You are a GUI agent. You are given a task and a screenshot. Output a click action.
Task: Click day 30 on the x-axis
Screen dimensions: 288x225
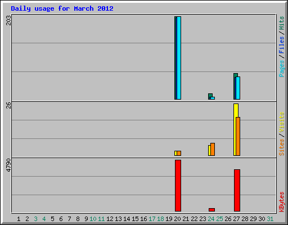coord(262,219)
